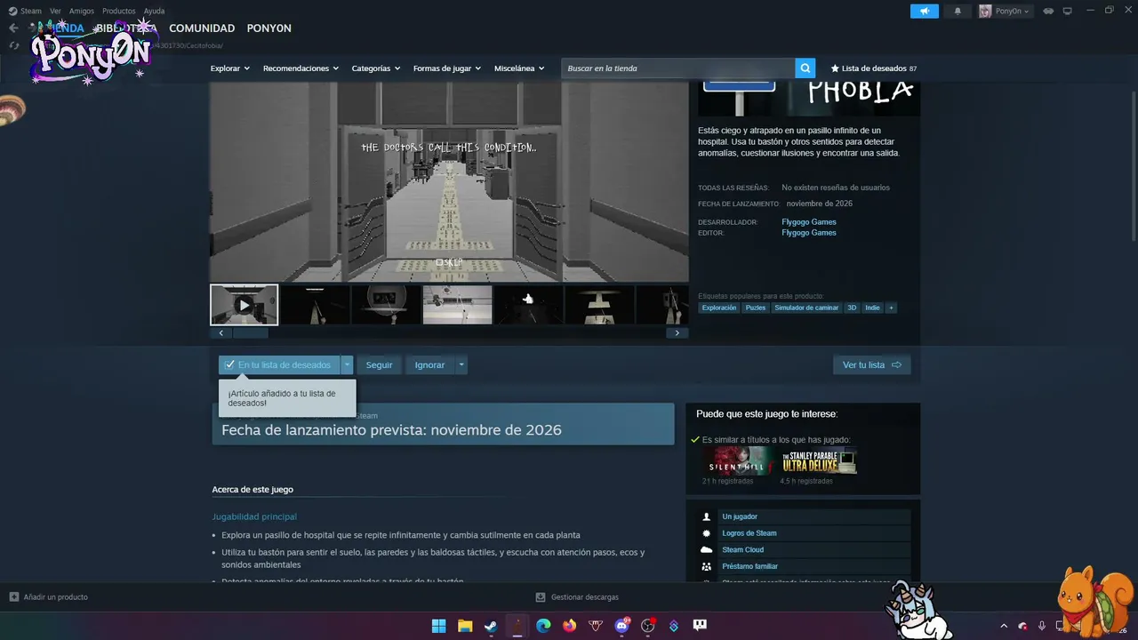Open The Stanley Parable Ultra Deluxe thumbnail
Viewport: 1138px width, 640px height.
click(x=819, y=460)
